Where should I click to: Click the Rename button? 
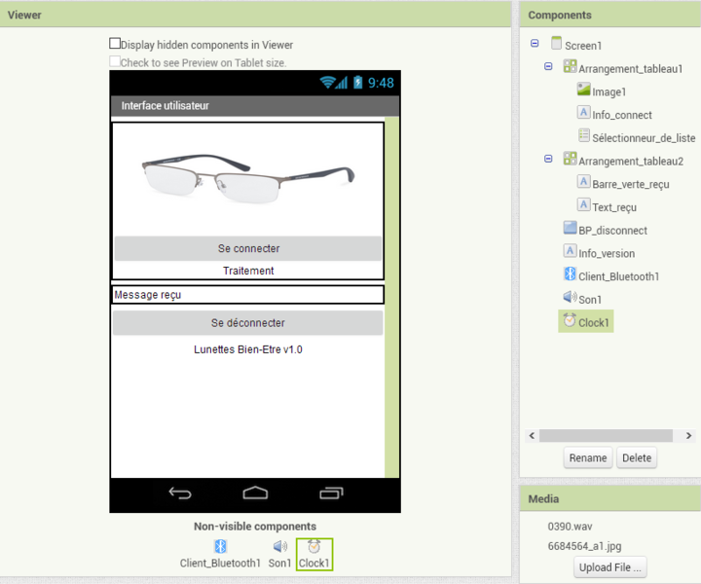587,457
